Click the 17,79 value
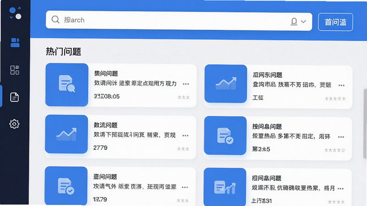 (100, 200)
